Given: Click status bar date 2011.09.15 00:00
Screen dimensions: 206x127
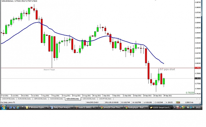Looking at the screenshot, I should click(x=112, y=102).
